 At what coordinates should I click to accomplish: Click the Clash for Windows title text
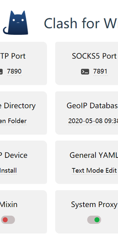click(81, 23)
